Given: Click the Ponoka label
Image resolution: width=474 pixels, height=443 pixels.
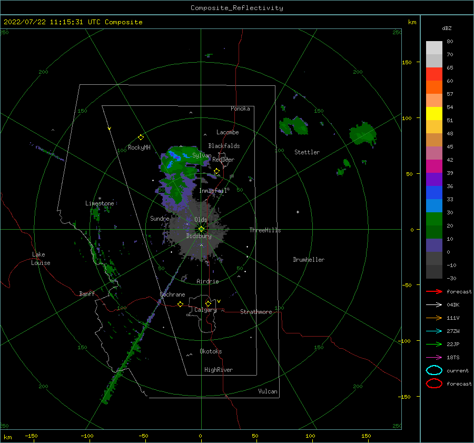Looking at the screenshot, I should [x=240, y=109].
